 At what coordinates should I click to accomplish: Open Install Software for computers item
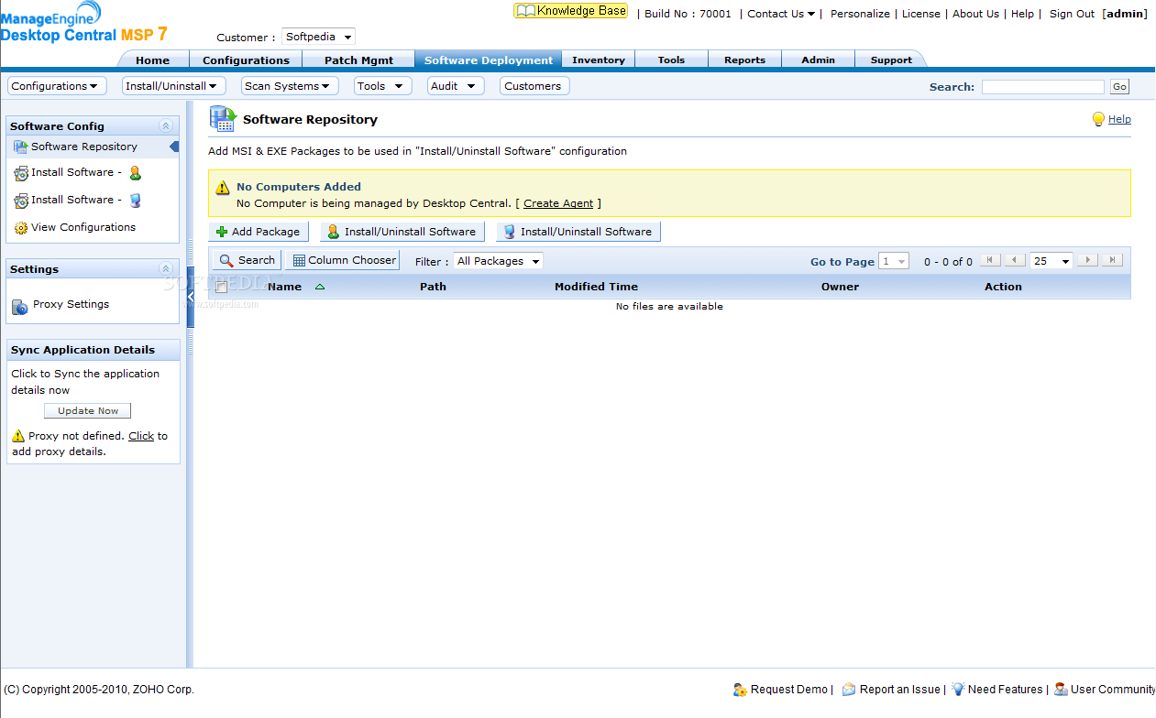pyautogui.click(x=78, y=200)
